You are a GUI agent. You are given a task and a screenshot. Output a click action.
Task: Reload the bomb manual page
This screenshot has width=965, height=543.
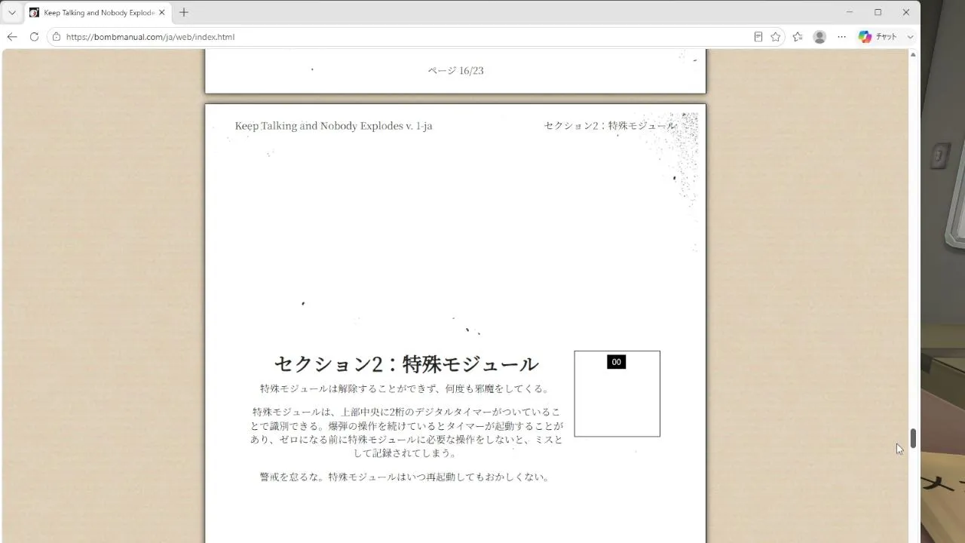click(34, 37)
